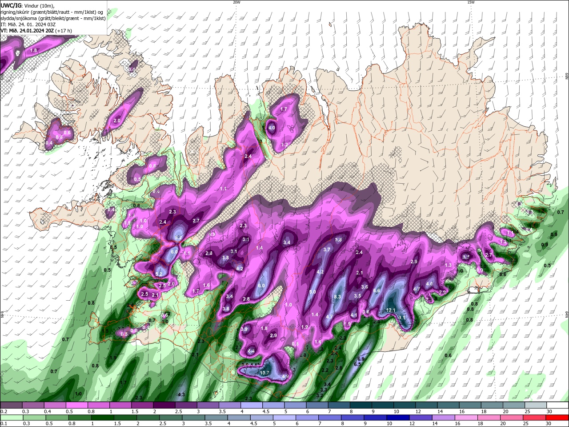Click the grey-purple 0.2 snow scale swatch
Screen dimensions: 569x427
pyautogui.click(x=11, y=405)
